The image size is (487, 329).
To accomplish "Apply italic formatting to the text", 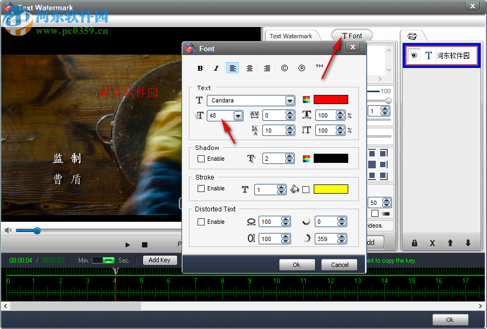I will point(216,68).
